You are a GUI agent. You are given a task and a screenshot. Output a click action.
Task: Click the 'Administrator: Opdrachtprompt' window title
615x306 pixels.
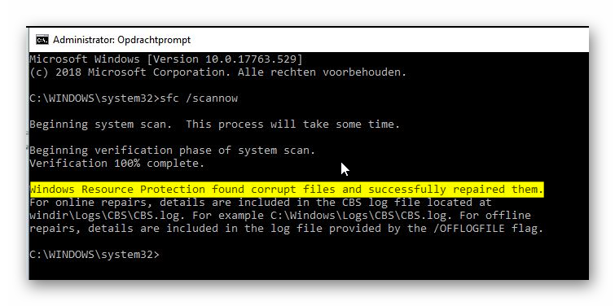click(121, 40)
